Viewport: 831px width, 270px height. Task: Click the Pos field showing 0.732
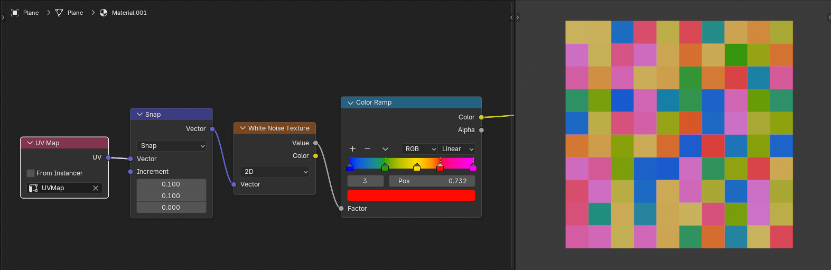click(432, 181)
